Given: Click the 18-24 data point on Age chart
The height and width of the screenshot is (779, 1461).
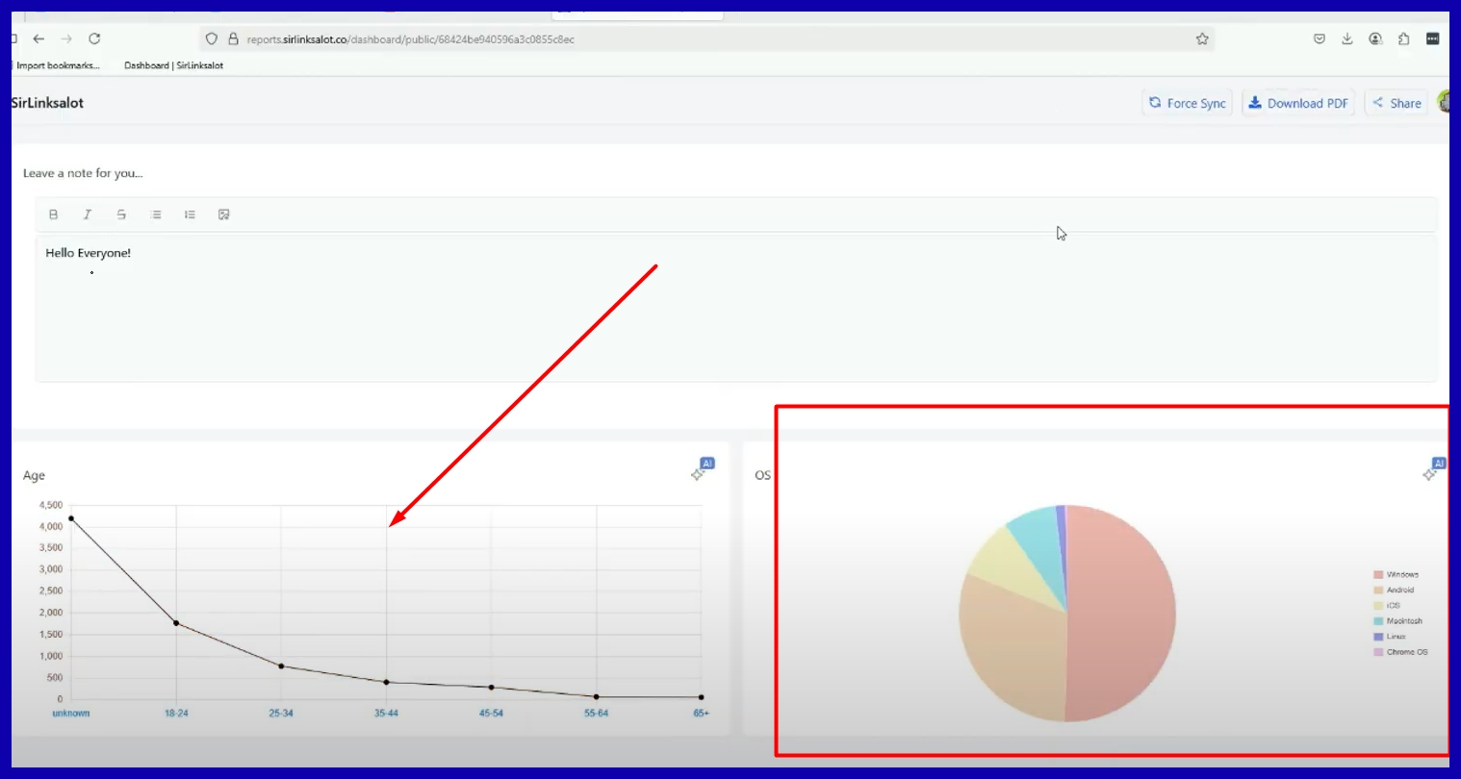Looking at the screenshot, I should point(176,623).
